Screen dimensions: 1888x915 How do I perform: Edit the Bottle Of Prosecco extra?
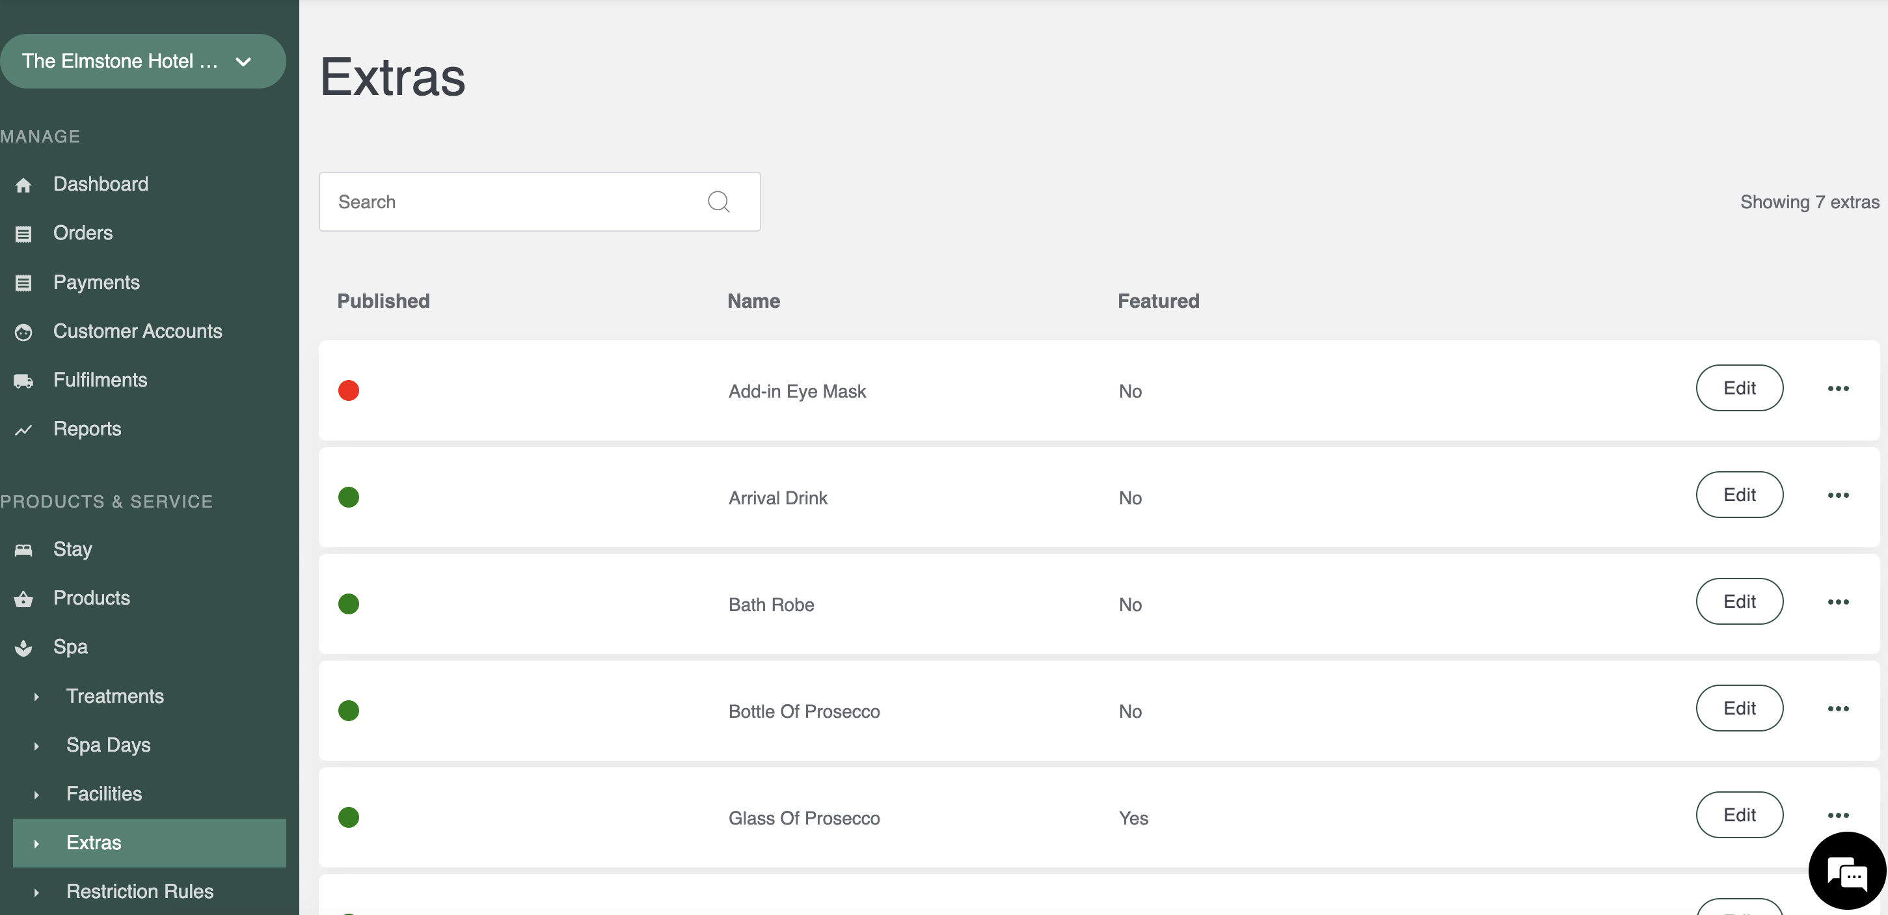point(1738,708)
